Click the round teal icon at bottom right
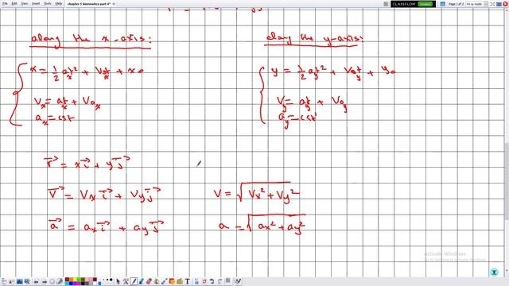The height and width of the screenshot is (286, 509). pos(494,272)
